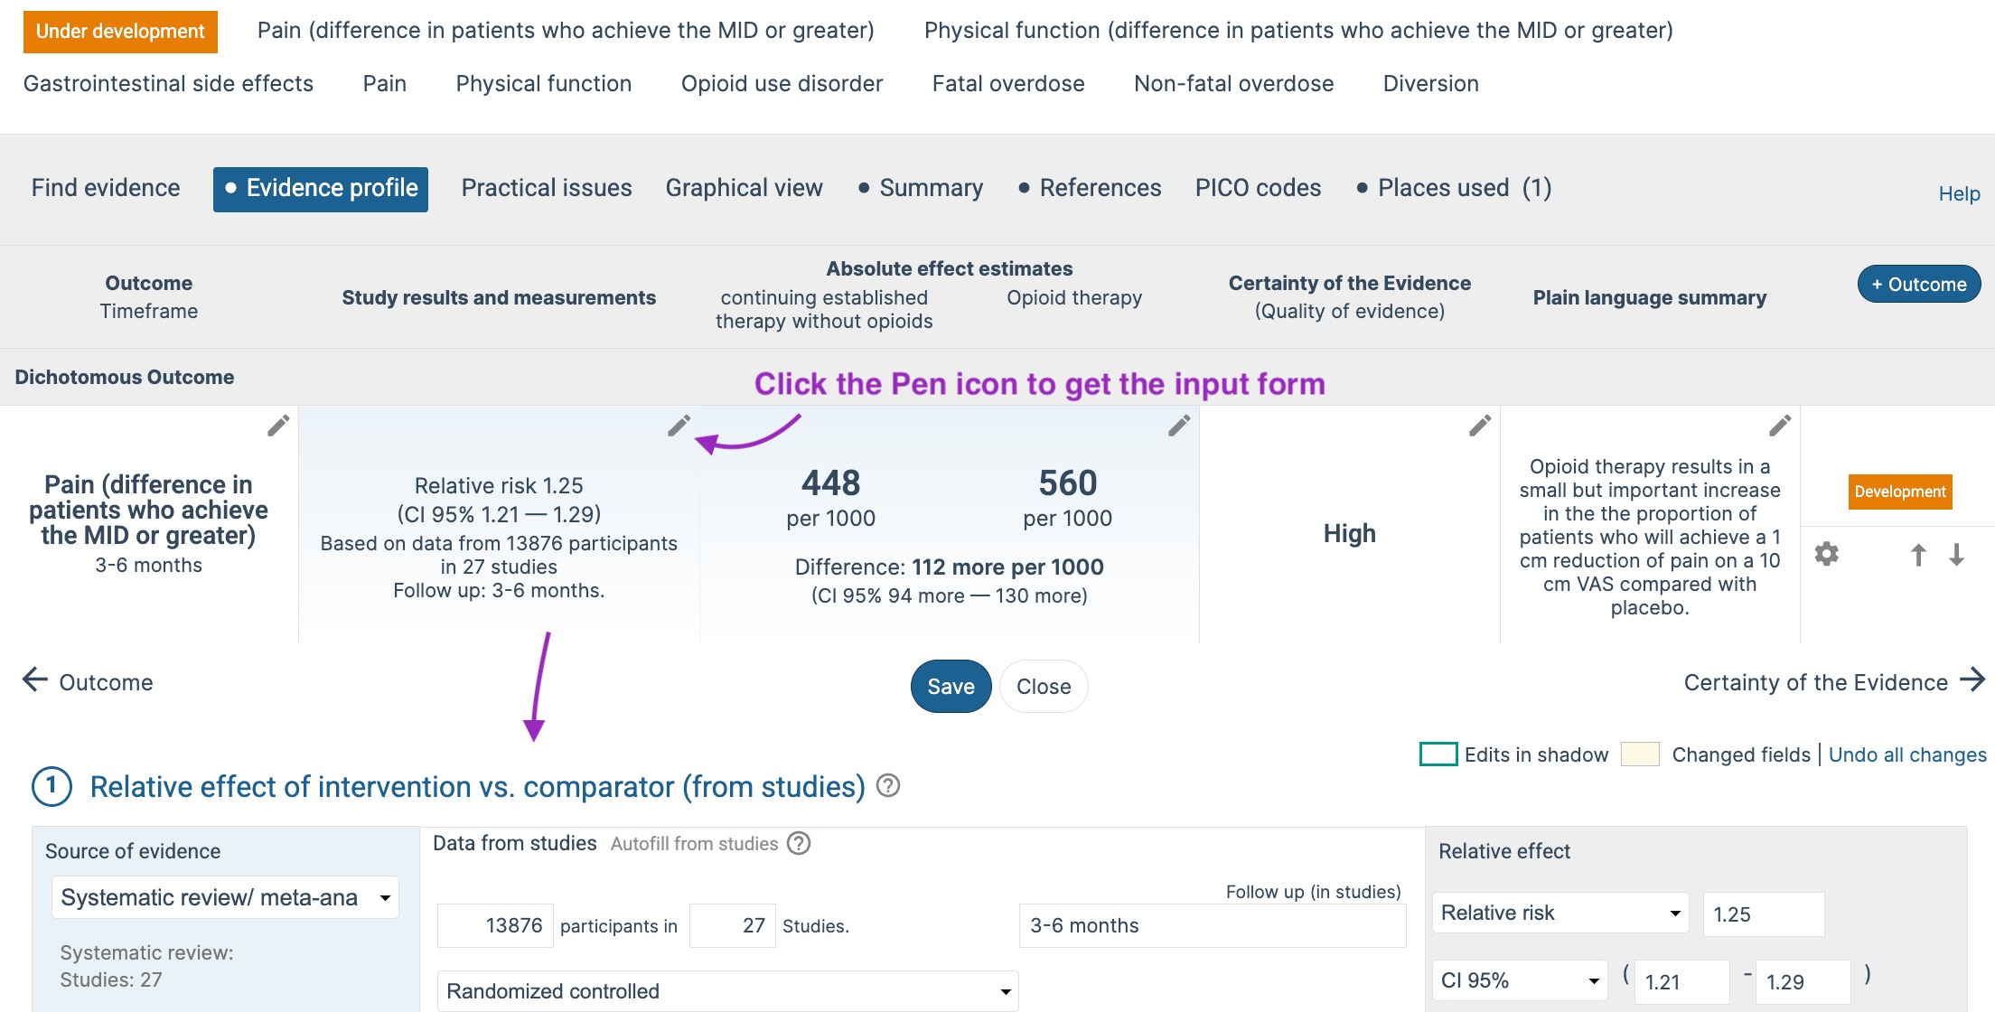Viewport: 1995px width, 1012px height.
Task: Open CI 95% confidence level dropdown
Action: point(1520,980)
